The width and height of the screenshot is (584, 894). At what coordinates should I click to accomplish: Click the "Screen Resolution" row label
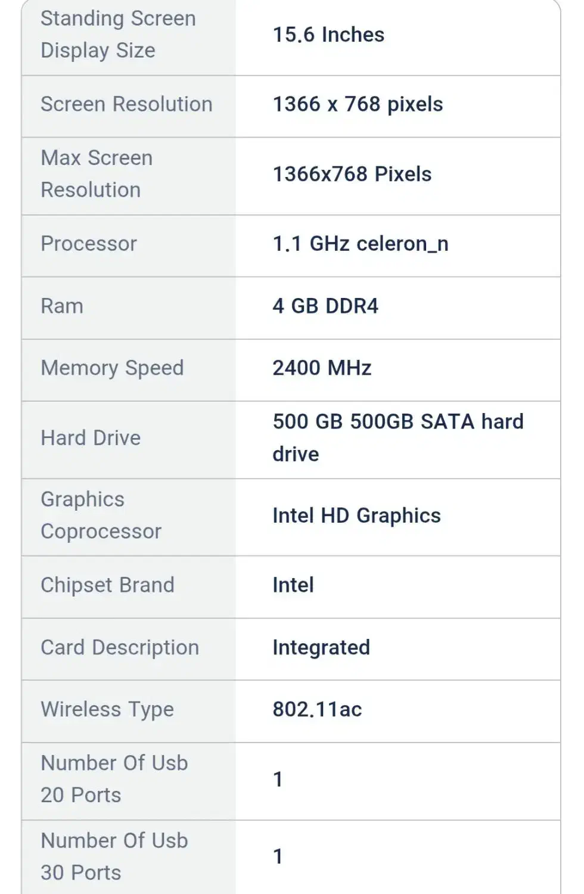coord(126,104)
